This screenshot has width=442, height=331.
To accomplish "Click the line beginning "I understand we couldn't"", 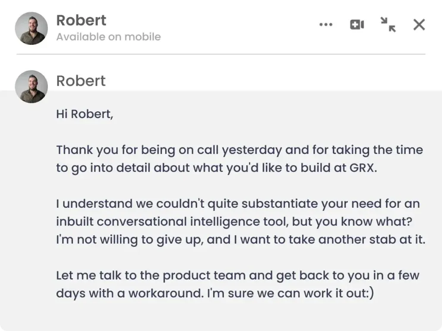I will 238,203.
